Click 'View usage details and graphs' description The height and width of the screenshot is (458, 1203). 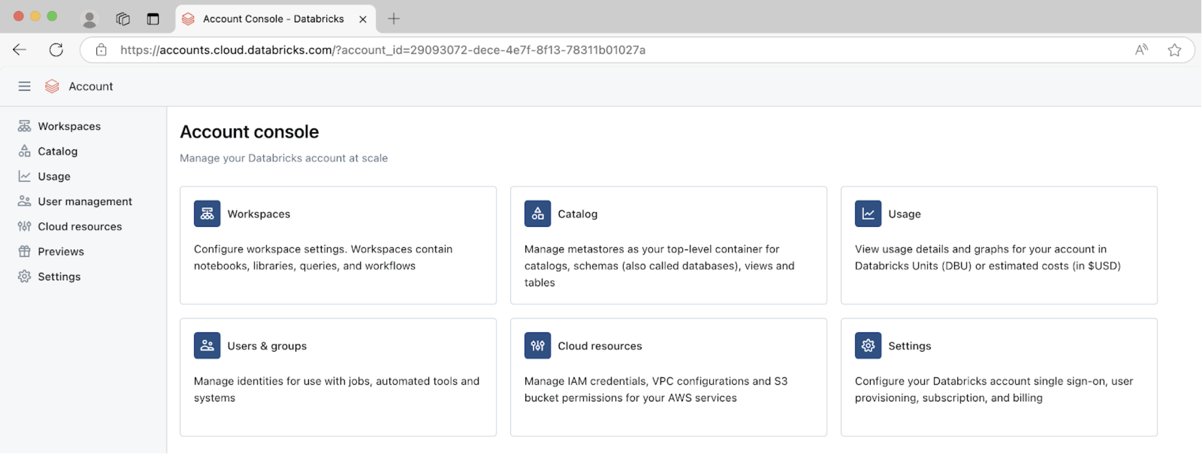988,257
